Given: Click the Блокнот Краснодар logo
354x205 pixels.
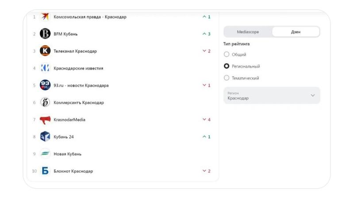Looking at the screenshot, I should coord(45,171).
